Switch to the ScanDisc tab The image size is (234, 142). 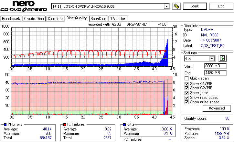click(x=98, y=19)
